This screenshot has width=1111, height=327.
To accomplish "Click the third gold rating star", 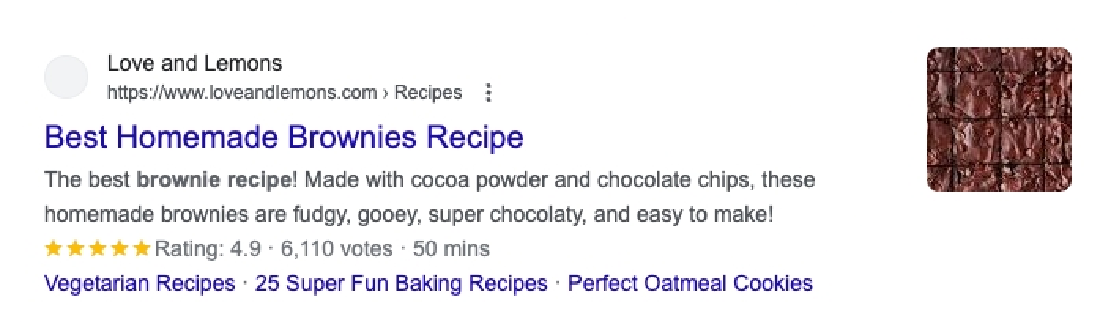I will 98,249.
